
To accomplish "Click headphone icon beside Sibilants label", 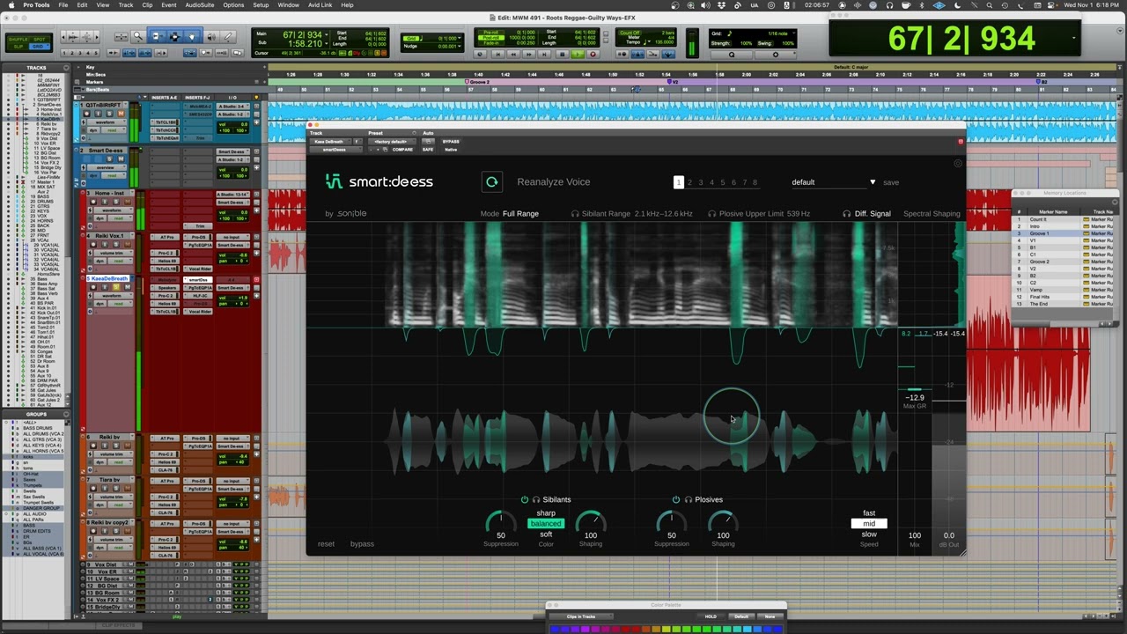I will pos(536,500).
